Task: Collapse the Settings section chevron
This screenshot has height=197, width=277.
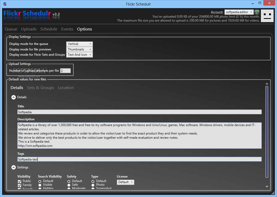Action: (14, 167)
